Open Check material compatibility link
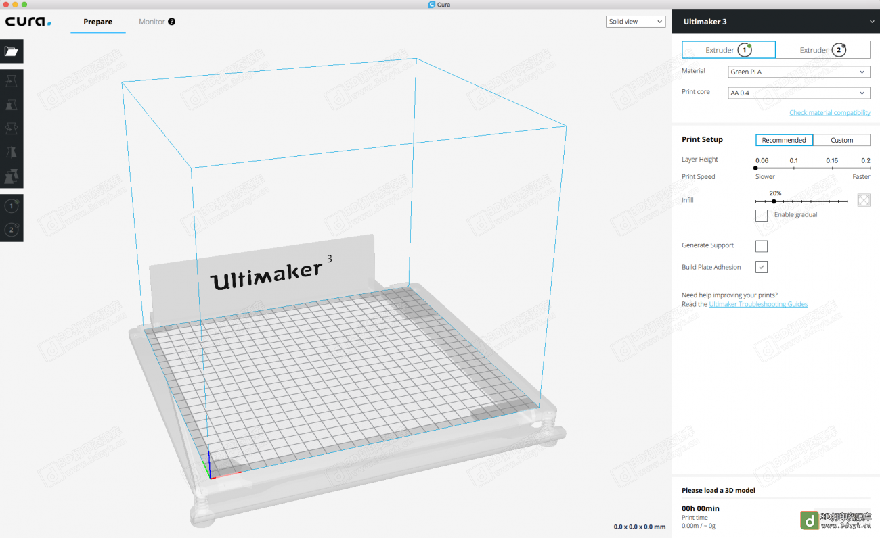This screenshot has height=538, width=880. tap(830, 113)
